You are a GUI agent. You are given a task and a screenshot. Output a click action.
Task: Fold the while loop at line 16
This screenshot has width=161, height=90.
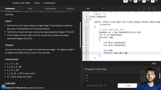click(88, 40)
